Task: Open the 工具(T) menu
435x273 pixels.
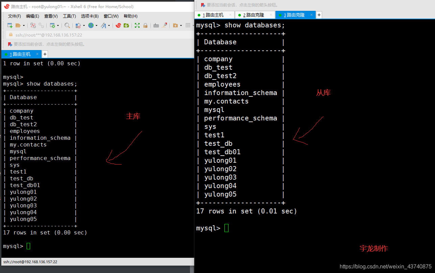Action: (69, 16)
